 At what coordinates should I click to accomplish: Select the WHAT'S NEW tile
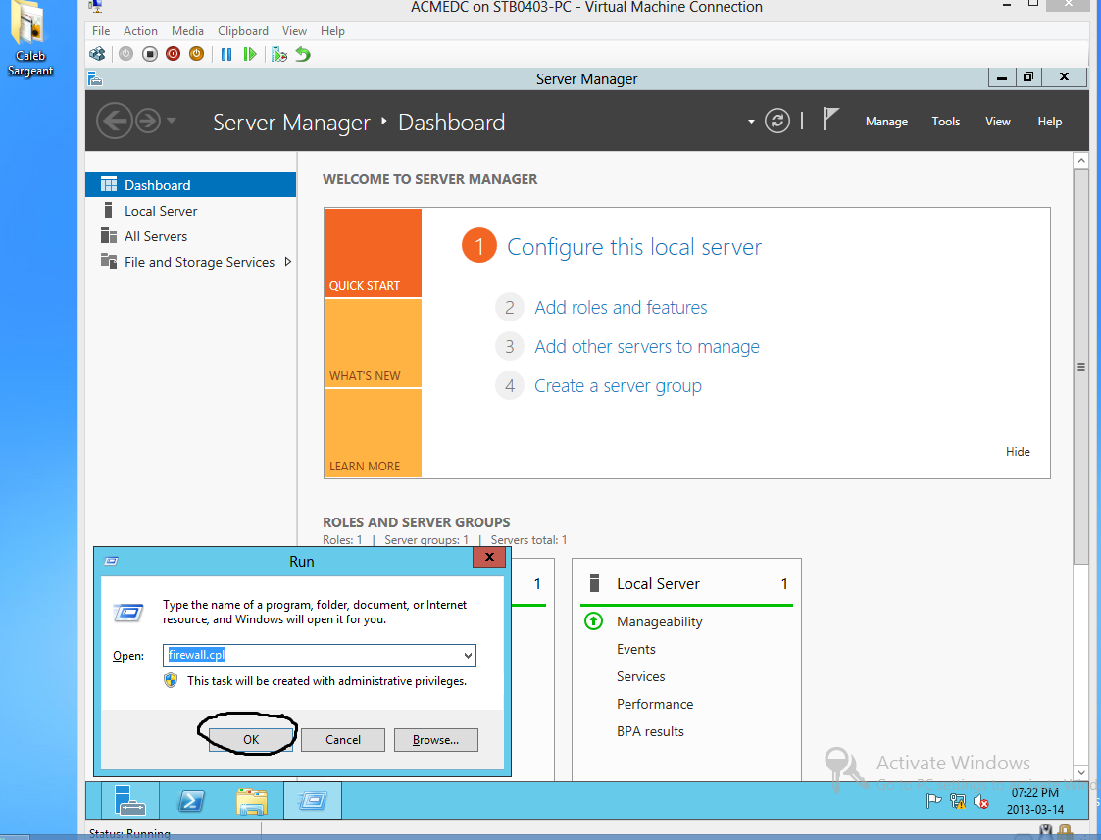click(374, 343)
